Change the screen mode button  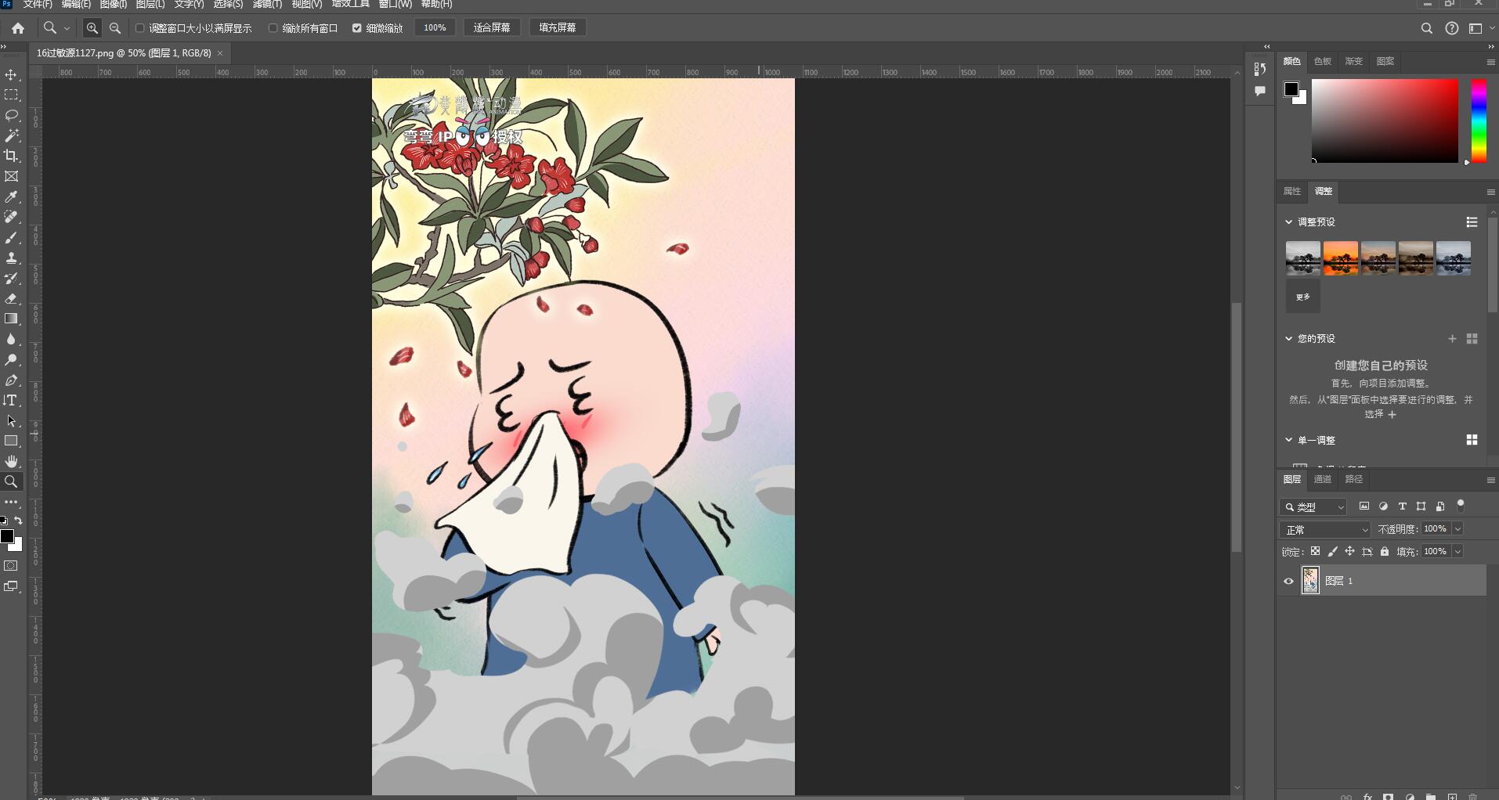tap(11, 586)
